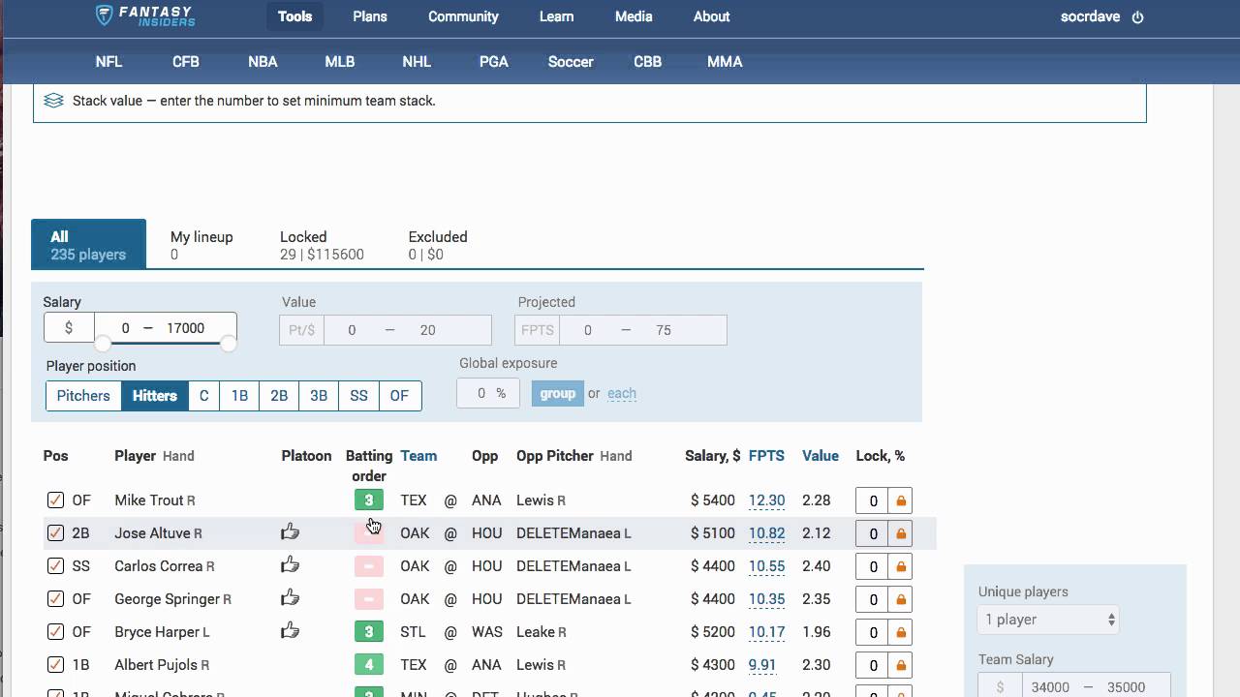Screen dimensions: 1240x697
Task: Click platoon thumbs-up icon for Carlos Correa
Action: [290, 564]
